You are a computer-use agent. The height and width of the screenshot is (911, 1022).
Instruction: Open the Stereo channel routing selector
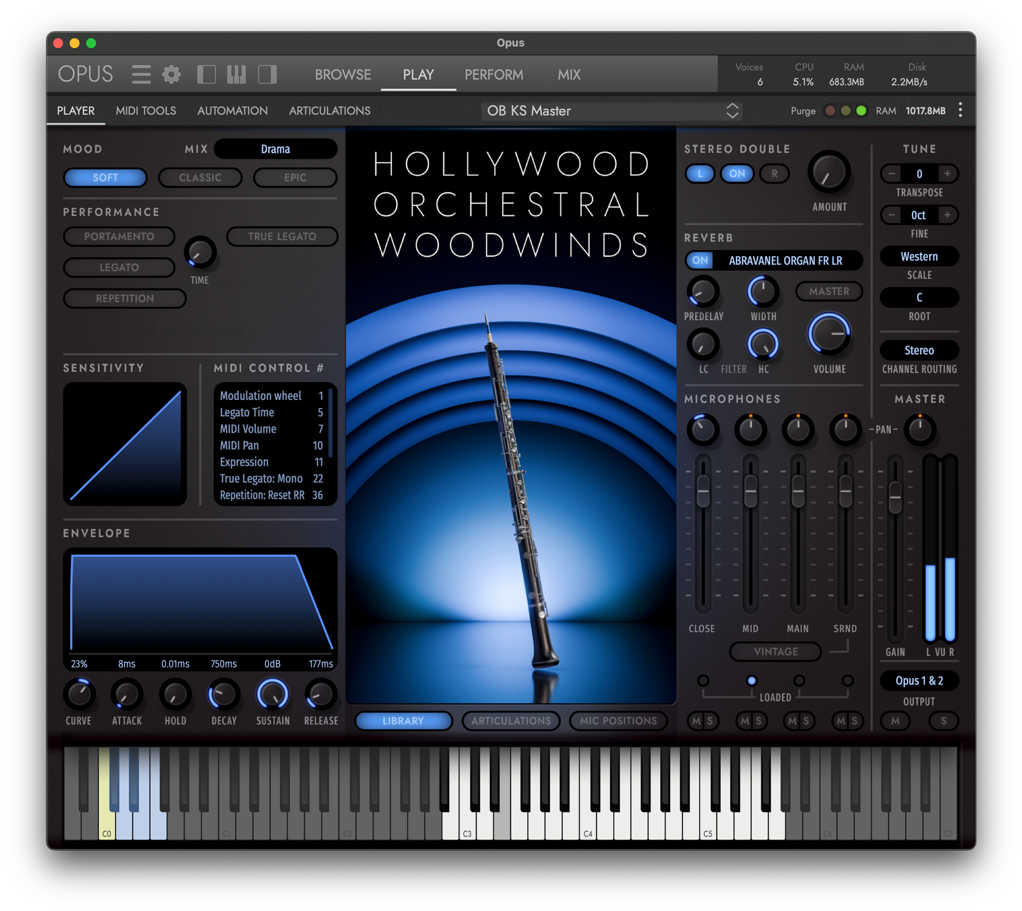tap(919, 350)
